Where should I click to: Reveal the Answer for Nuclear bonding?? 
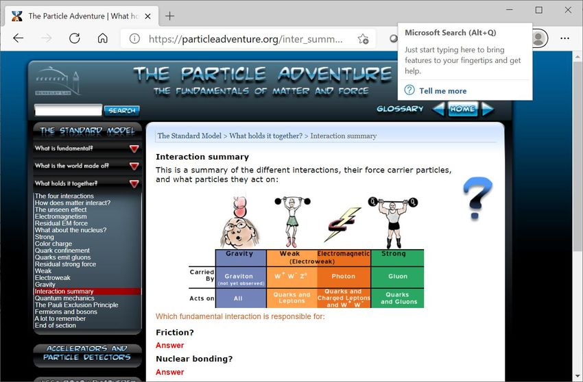pyautogui.click(x=169, y=372)
